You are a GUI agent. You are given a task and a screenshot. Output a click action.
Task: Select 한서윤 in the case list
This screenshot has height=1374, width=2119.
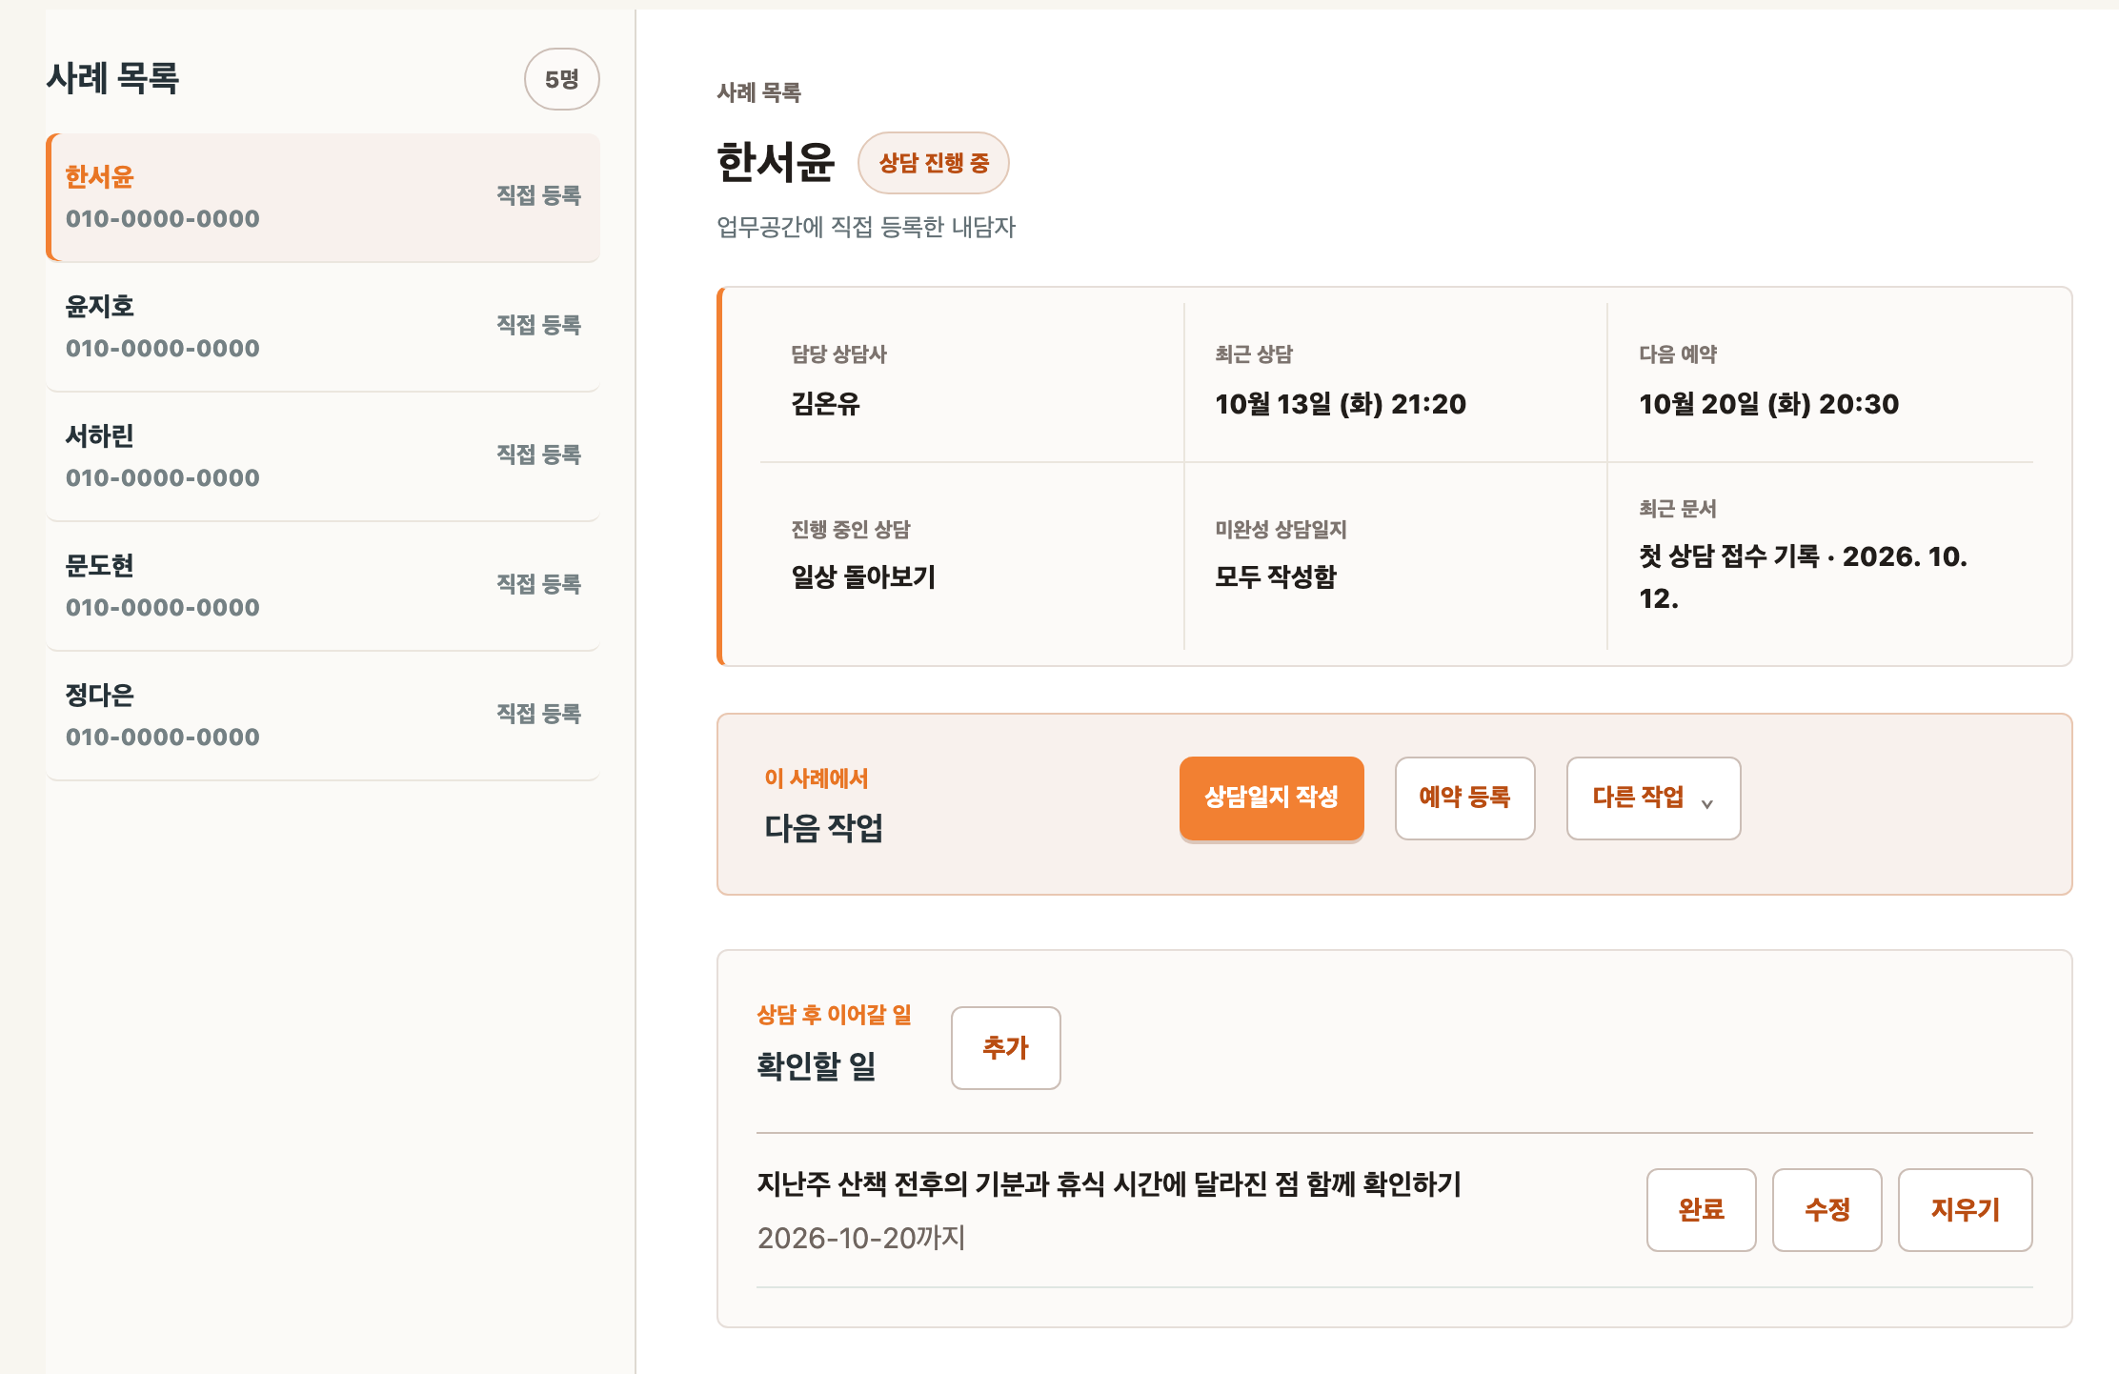click(x=323, y=197)
